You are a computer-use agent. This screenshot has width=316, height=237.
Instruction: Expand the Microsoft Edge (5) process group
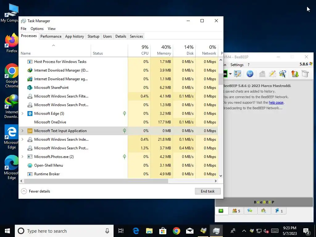[x=22, y=114]
